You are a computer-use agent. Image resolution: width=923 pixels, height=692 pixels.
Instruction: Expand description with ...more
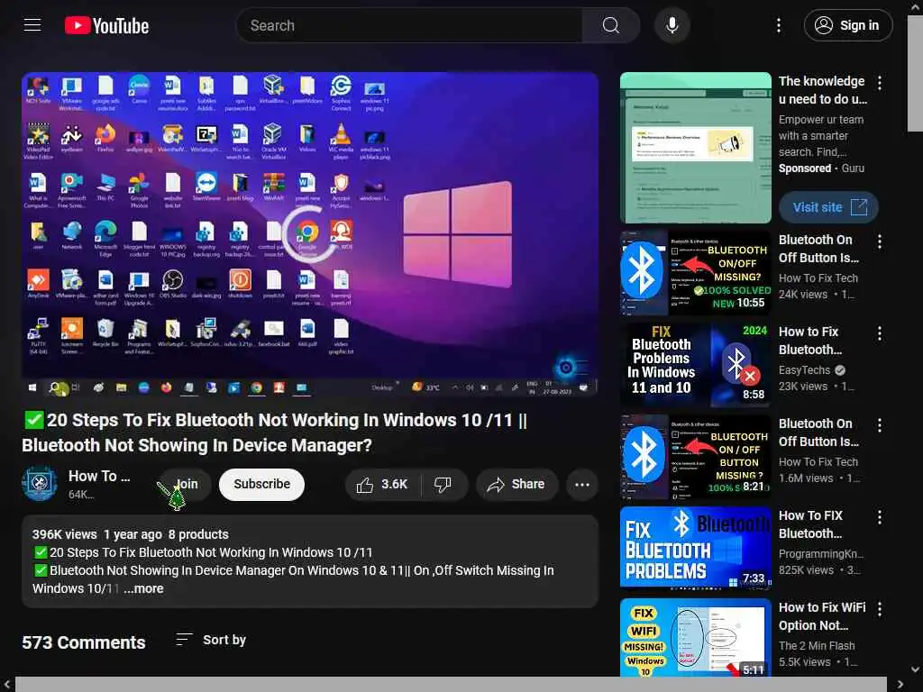tap(143, 588)
